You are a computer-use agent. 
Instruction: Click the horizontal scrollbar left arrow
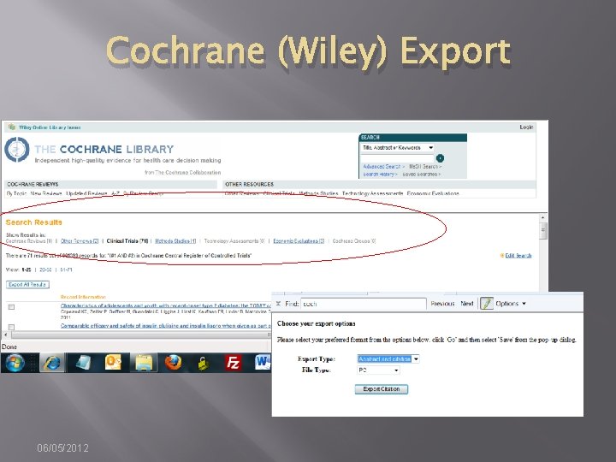(5, 335)
